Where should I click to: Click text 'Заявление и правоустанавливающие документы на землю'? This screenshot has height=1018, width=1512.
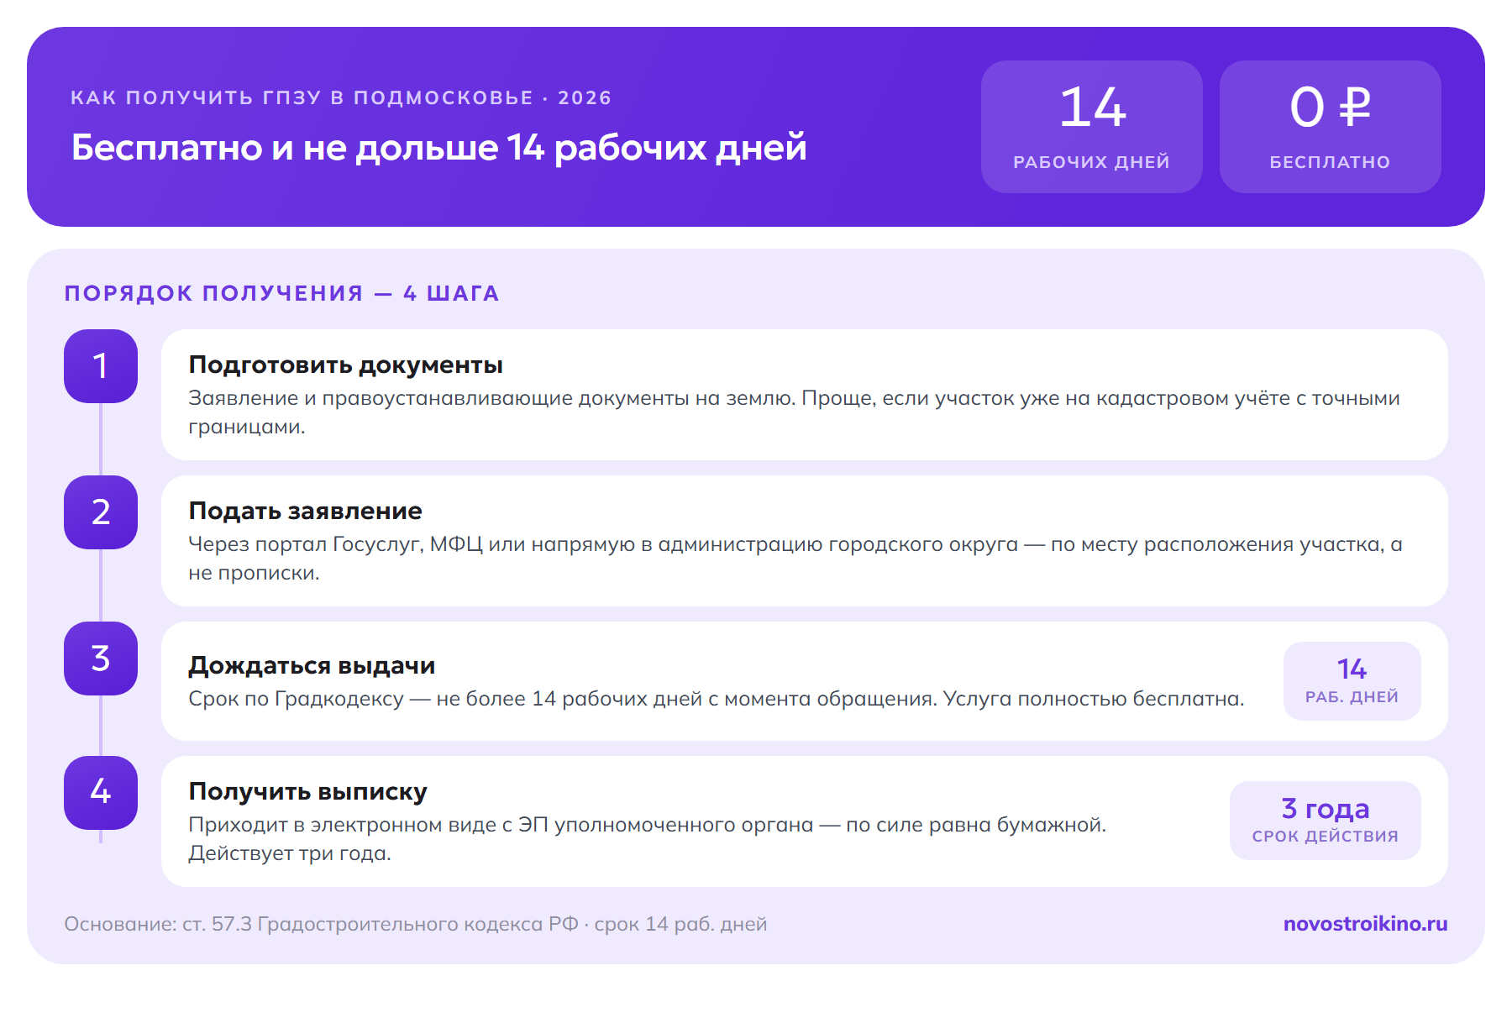(491, 398)
